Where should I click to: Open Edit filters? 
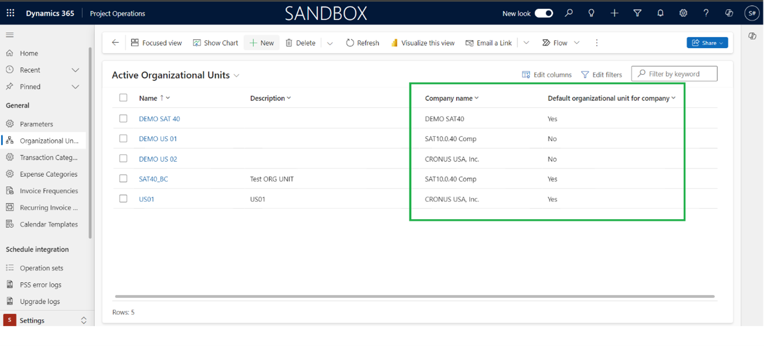[602, 75]
